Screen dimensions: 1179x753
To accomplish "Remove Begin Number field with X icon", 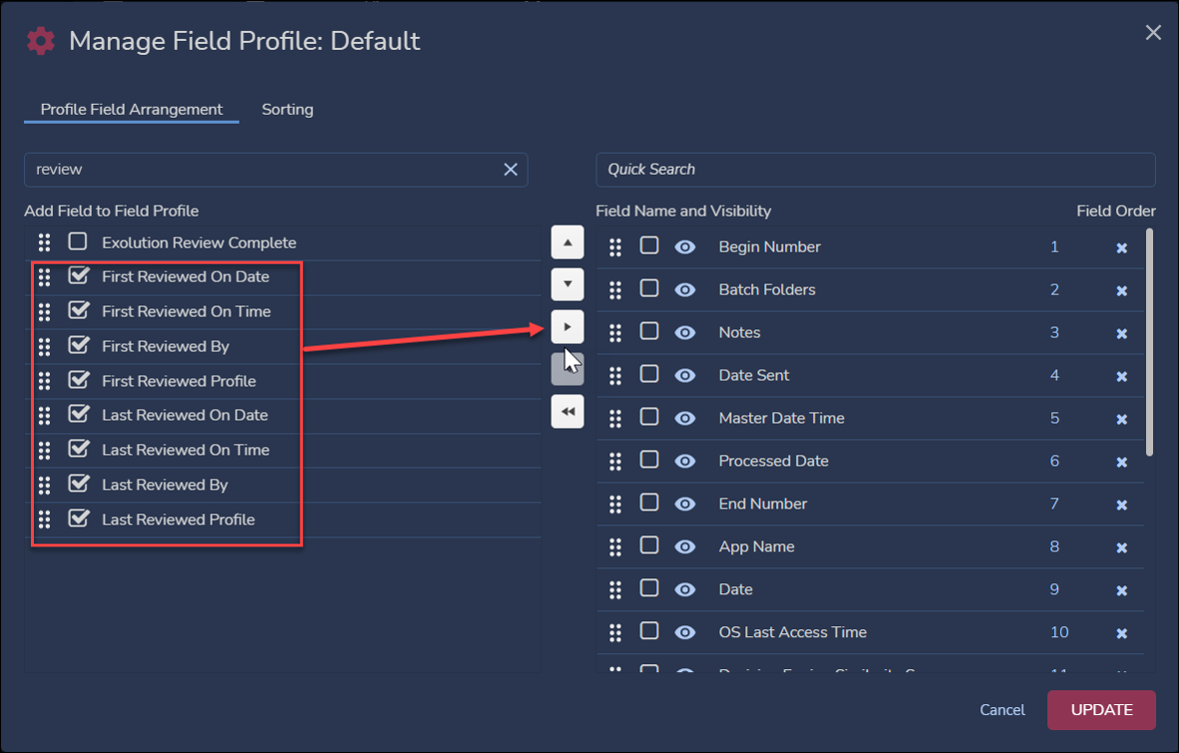I will click(1121, 247).
